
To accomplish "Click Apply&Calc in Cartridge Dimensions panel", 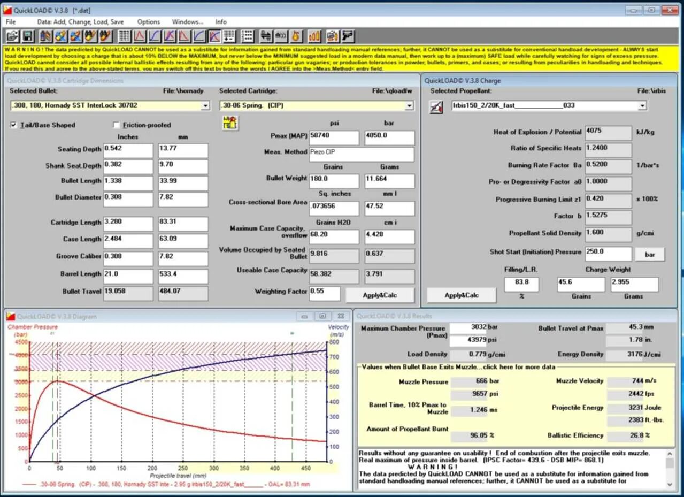I will pyautogui.click(x=380, y=295).
